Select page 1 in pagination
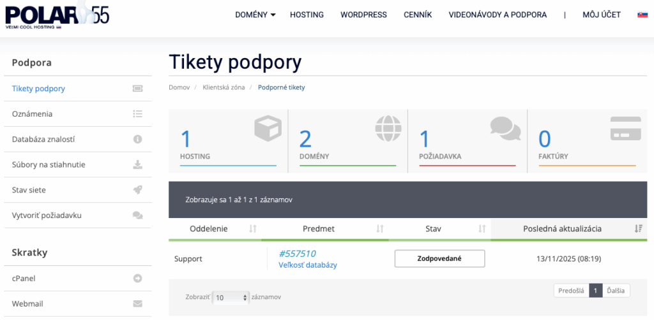The image size is (654, 320). (x=596, y=291)
